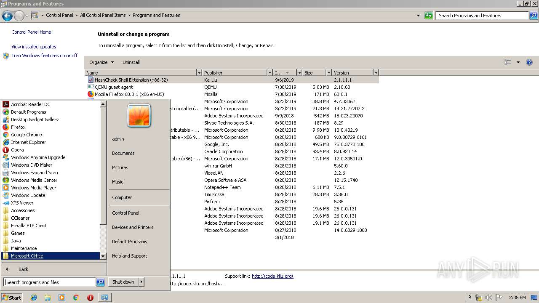Open Shut down options arrow

pos(141,282)
